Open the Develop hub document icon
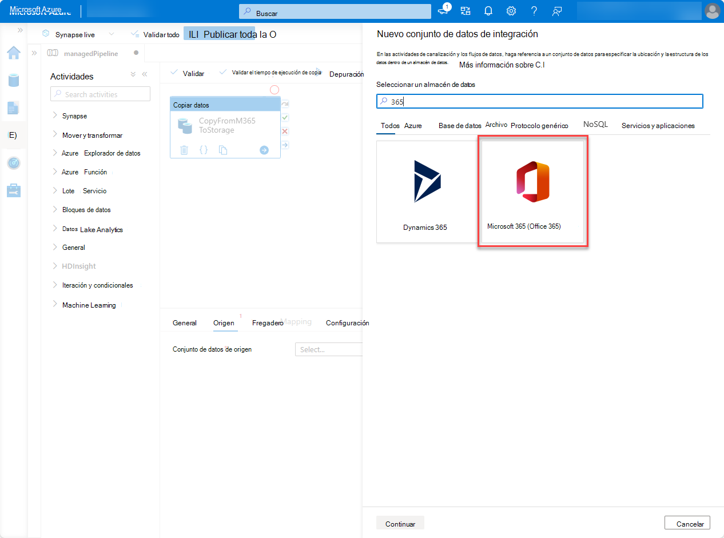724x538 pixels. pos(13,107)
